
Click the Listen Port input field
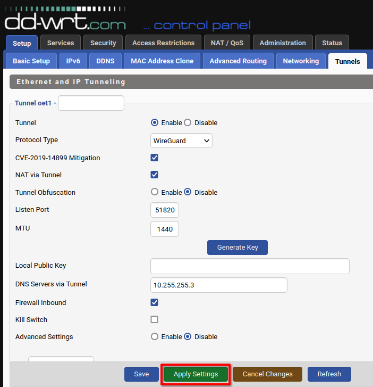(165, 210)
